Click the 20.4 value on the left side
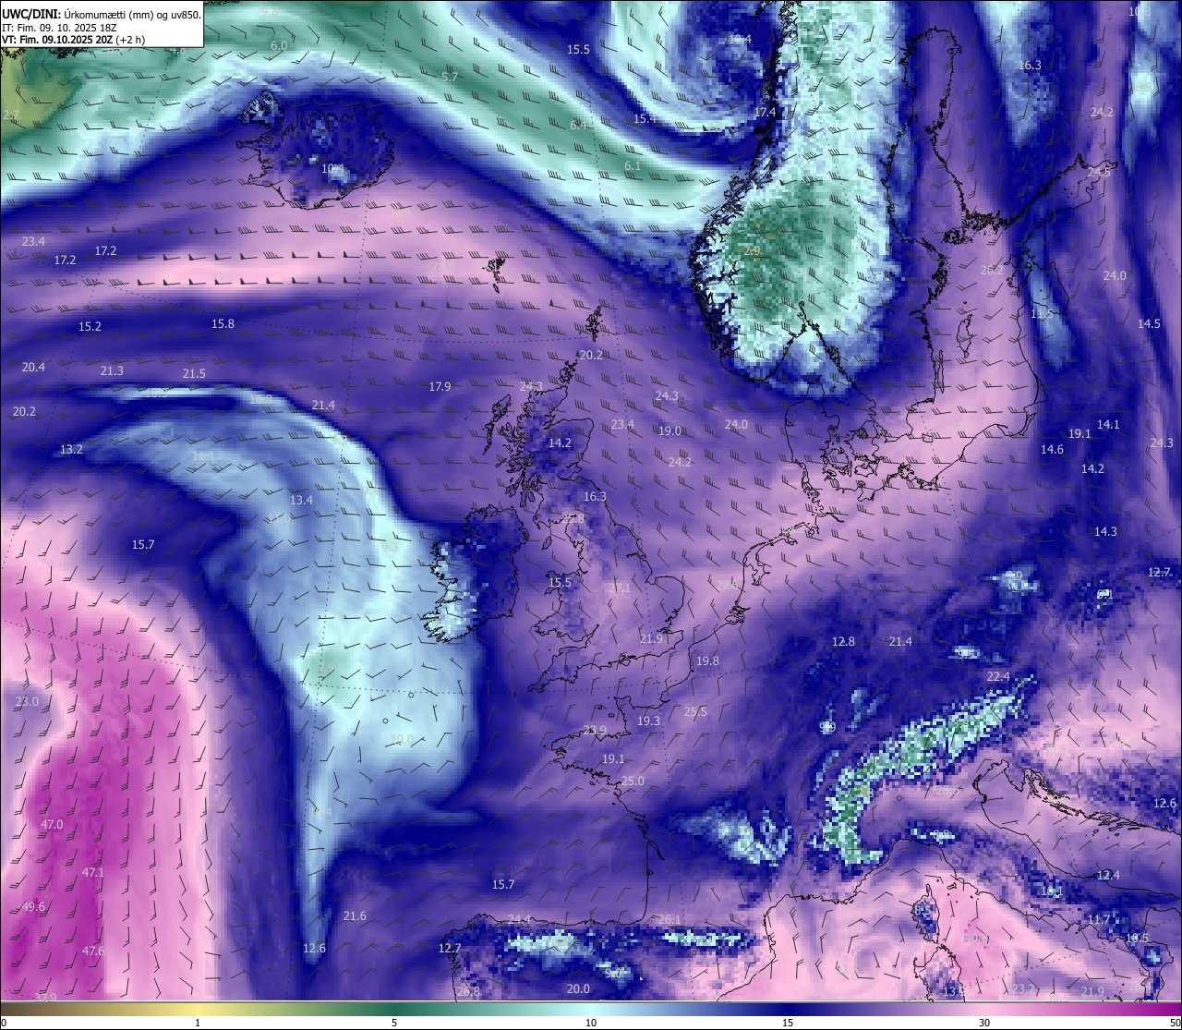This screenshot has height=1030, width=1182. pos(33,367)
